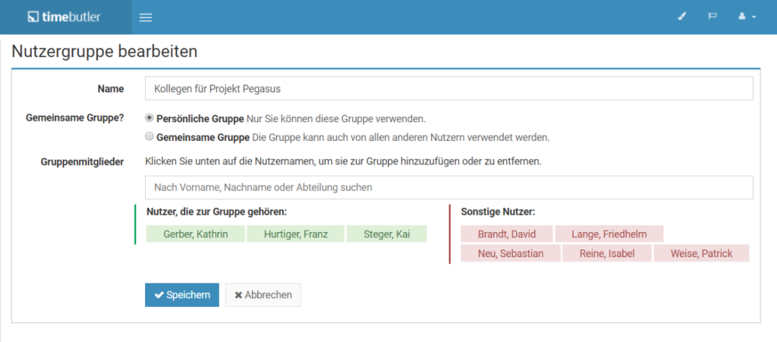The width and height of the screenshot is (777, 342).
Task: Add Lange, Friedhelm to the group
Action: click(x=609, y=234)
